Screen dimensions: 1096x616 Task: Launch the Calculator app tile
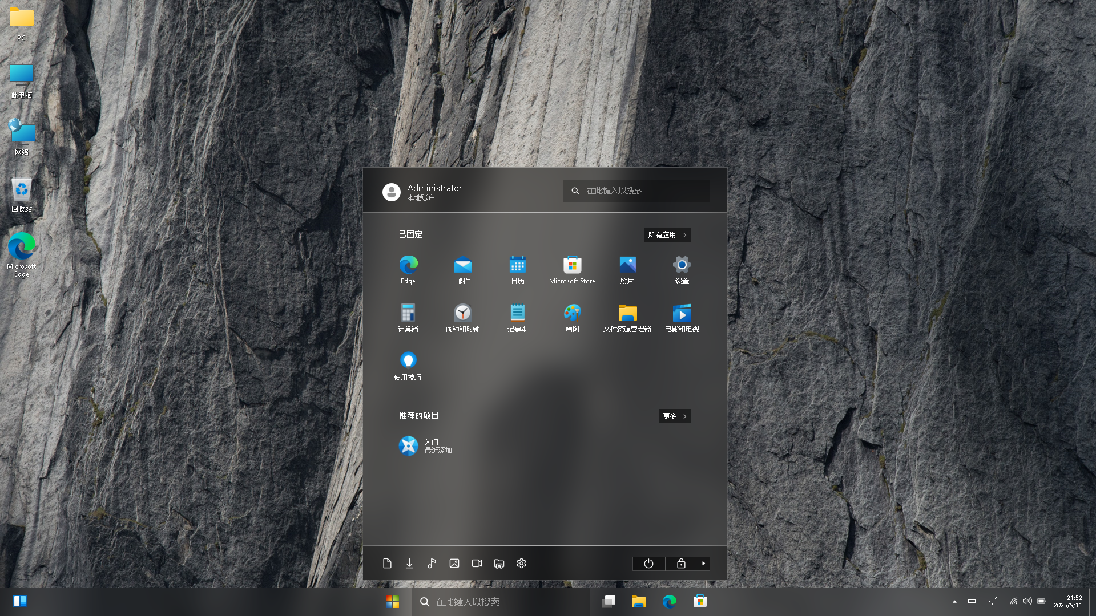pos(408,317)
